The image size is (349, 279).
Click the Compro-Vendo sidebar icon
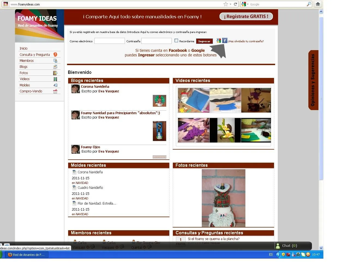pos(55,91)
